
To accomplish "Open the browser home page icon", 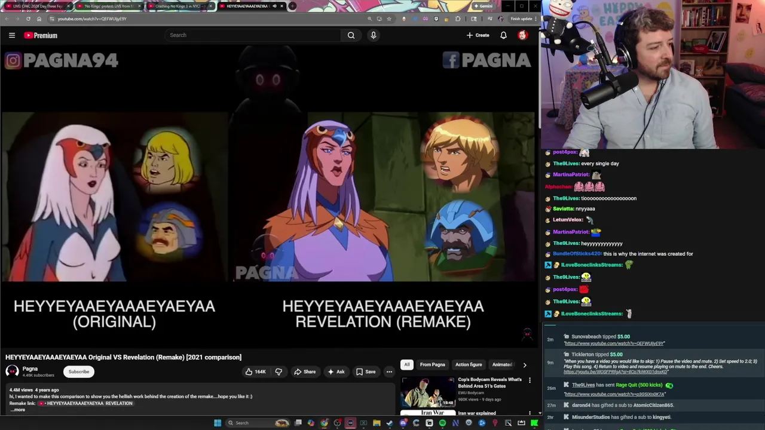I will [39, 19].
